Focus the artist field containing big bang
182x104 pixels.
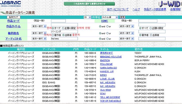(64, 39)
